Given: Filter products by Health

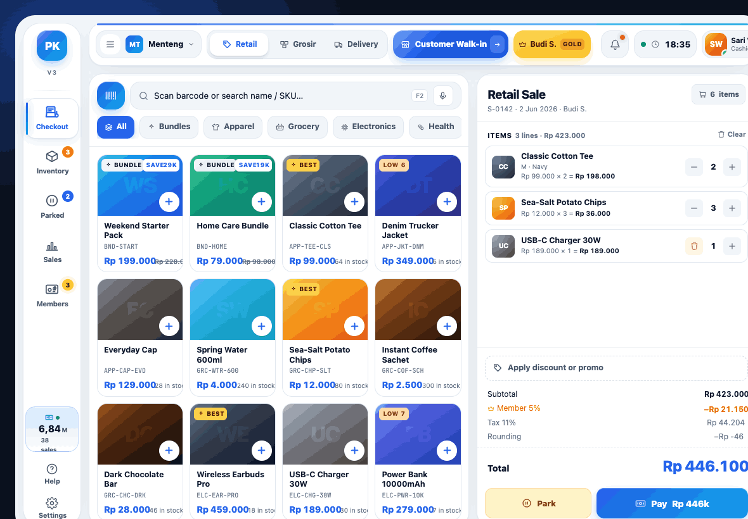Looking at the screenshot, I should coord(435,127).
